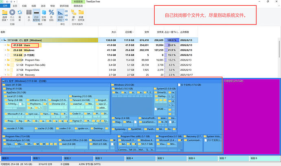Switch to the 选项 ribbon tab

(x=43, y=6)
